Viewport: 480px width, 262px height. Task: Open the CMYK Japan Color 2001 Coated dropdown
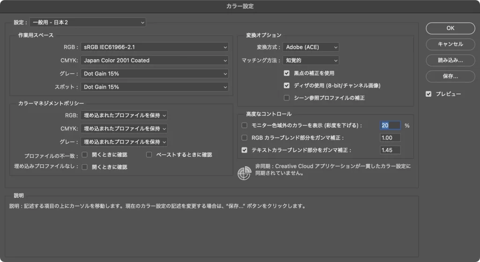155,61
